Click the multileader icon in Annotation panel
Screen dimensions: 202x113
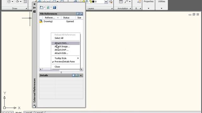126,2
